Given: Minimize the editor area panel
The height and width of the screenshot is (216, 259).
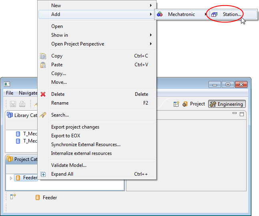Looking at the screenshot, I should tap(235, 113).
